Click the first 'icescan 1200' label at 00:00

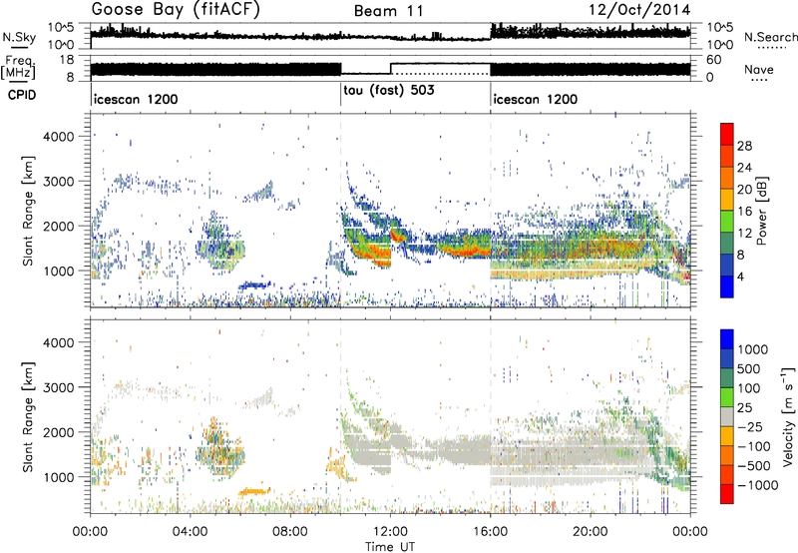click(x=136, y=99)
